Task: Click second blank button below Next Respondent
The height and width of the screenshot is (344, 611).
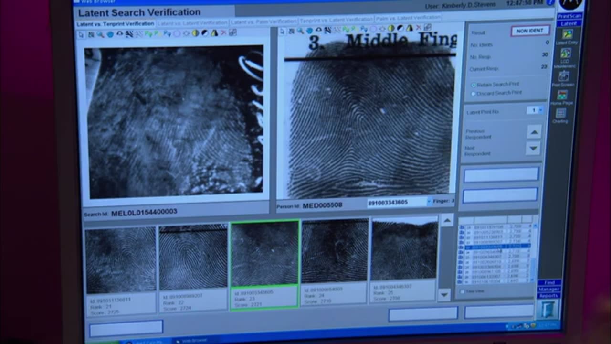Action: click(500, 195)
